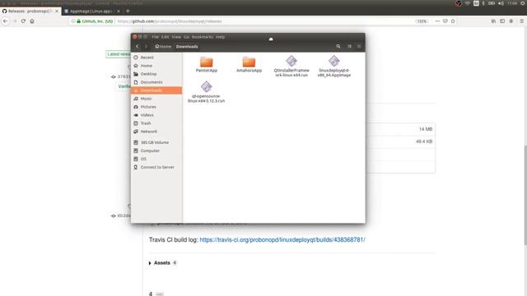Open Documents in the sidebar
The image size is (527, 296).
[156, 82]
